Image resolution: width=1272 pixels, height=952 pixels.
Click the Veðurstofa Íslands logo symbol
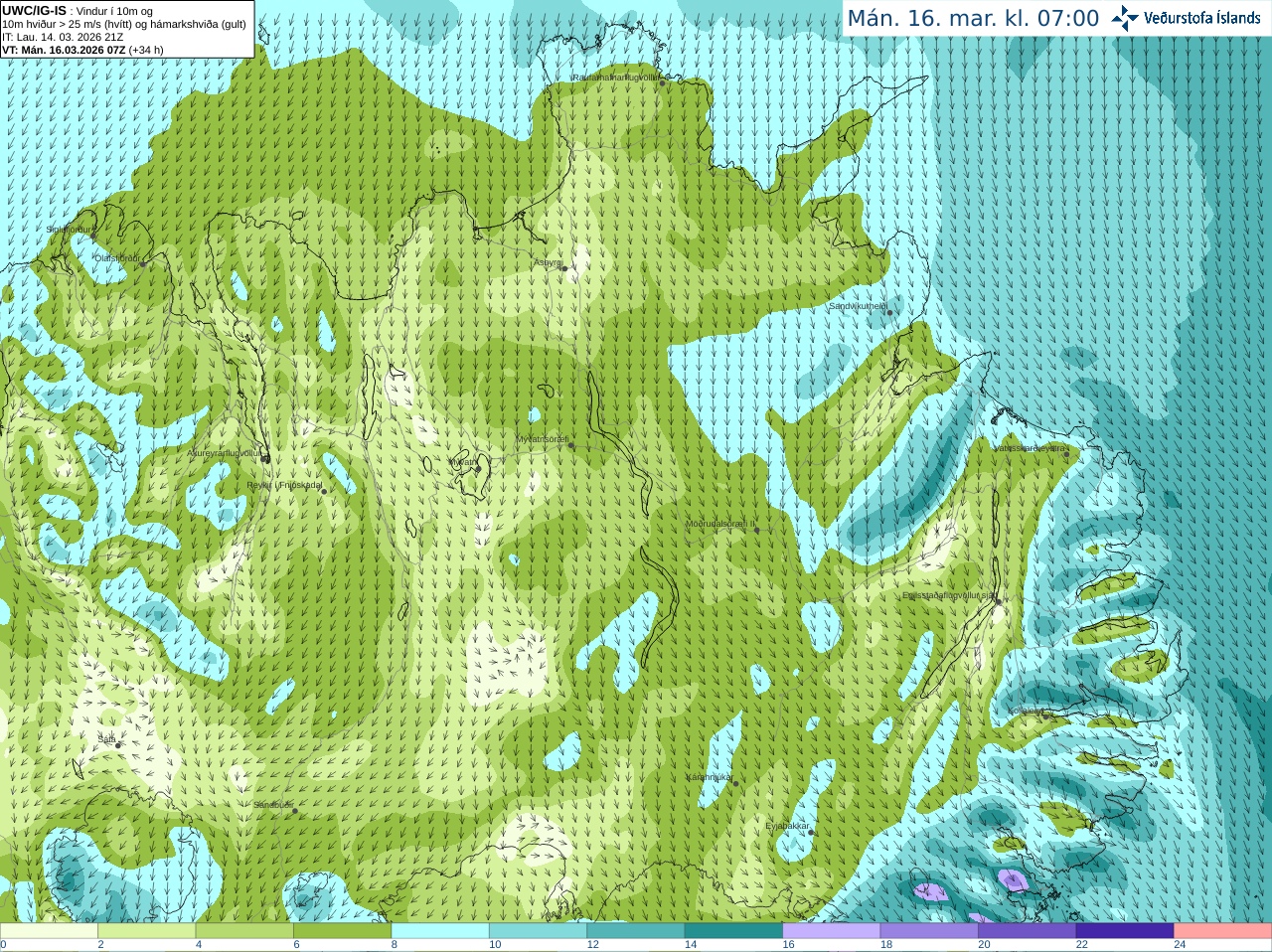1125,18
